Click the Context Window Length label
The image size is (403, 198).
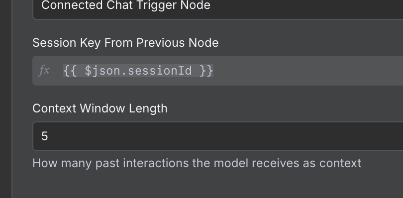[100, 108]
